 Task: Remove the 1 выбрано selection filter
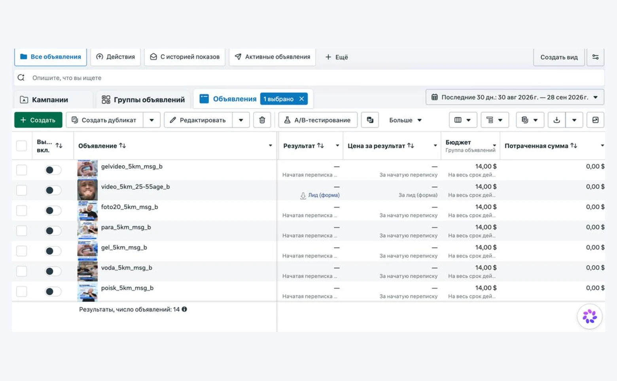click(301, 99)
